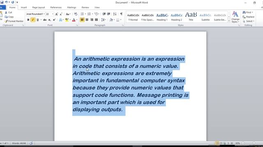Click the Text Effects icon

click(60, 20)
